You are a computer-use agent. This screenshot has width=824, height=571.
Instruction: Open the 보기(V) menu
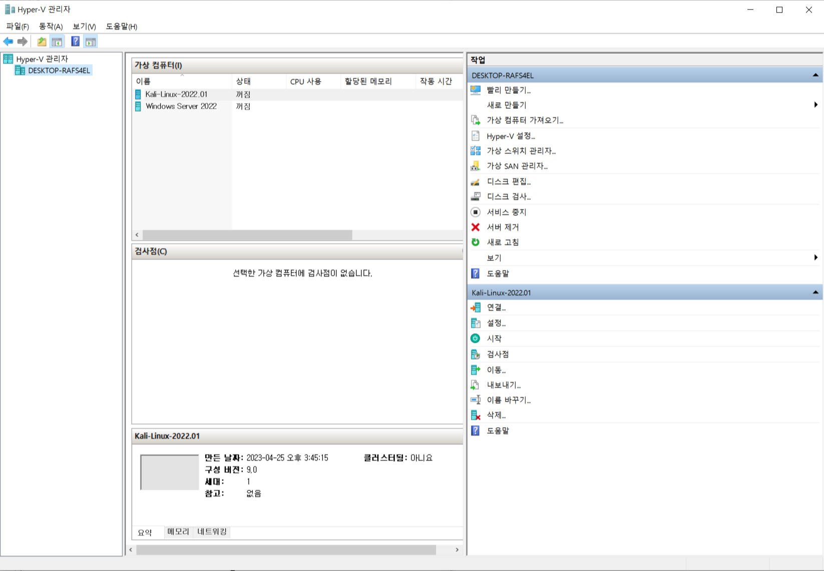(x=84, y=26)
